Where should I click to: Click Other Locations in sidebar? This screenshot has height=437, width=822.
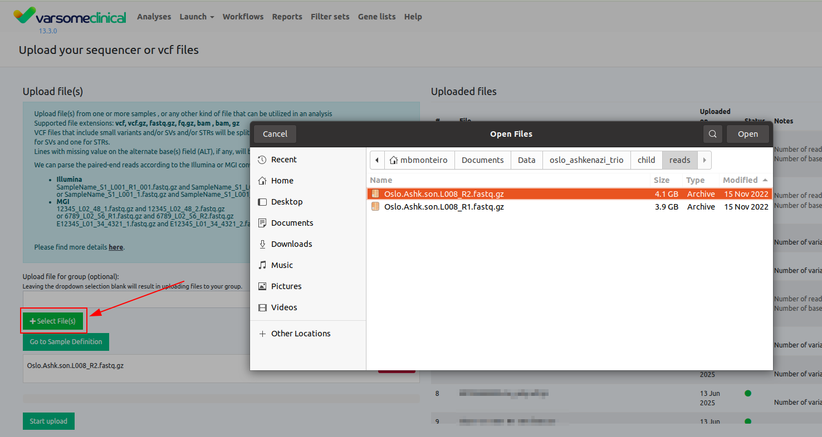click(301, 334)
